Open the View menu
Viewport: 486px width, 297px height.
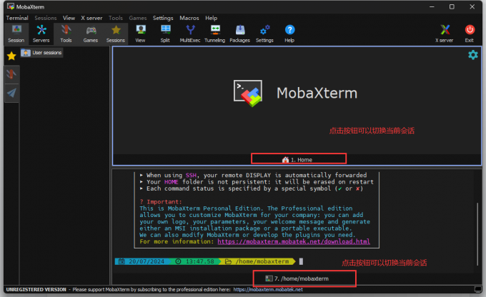point(69,18)
